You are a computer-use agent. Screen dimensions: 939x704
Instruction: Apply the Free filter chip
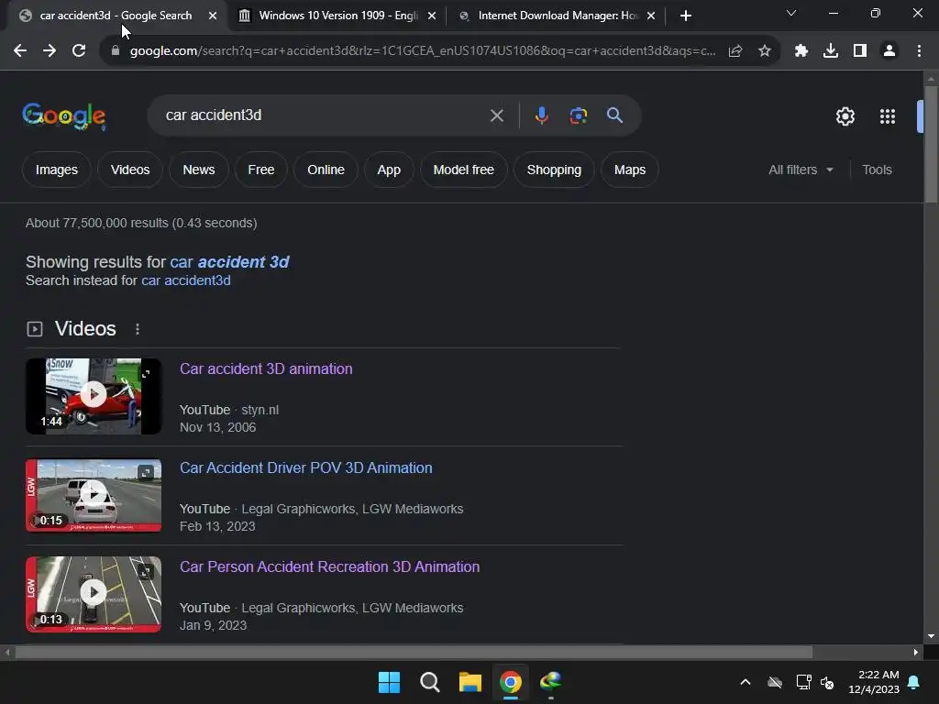(x=261, y=170)
